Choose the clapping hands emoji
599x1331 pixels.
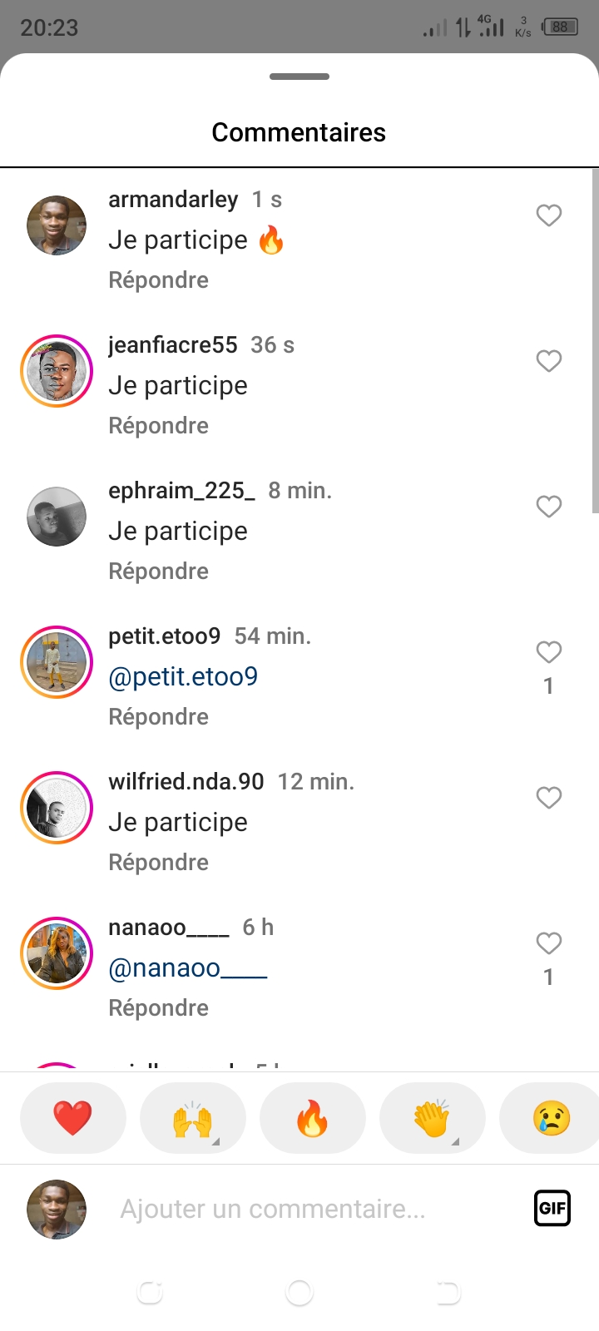click(433, 1118)
